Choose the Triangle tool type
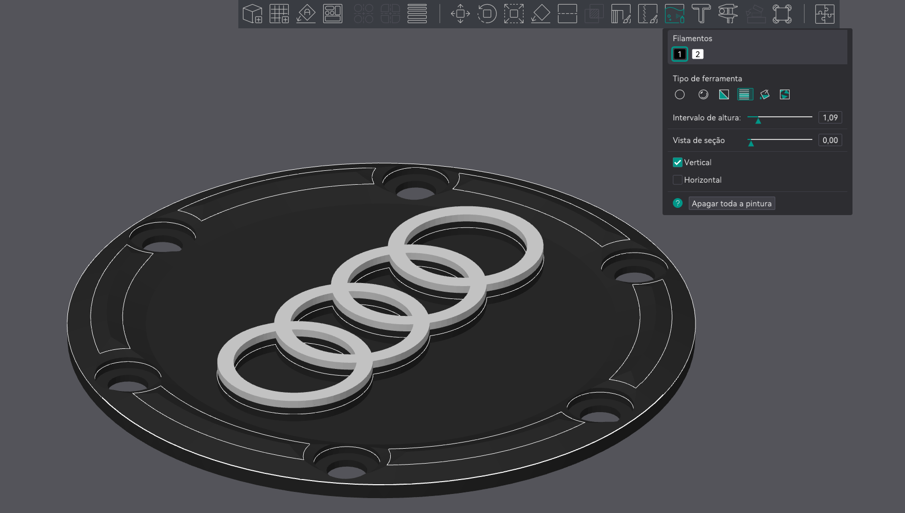The width and height of the screenshot is (905, 513). tap(724, 95)
